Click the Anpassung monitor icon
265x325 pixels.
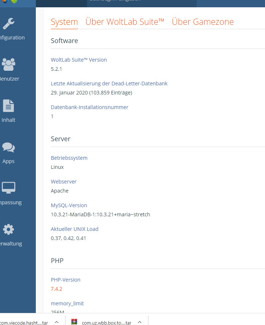tap(8, 188)
